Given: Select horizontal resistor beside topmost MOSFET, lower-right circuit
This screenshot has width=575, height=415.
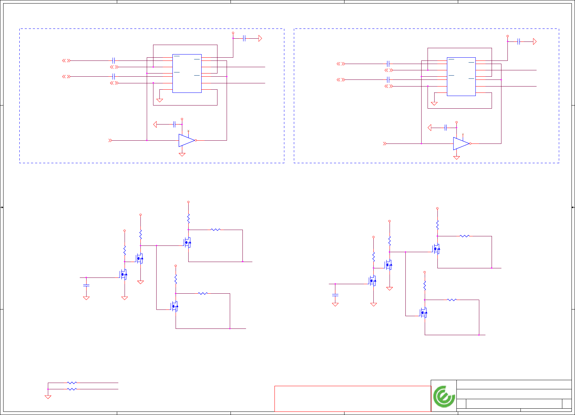Looking at the screenshot, I should pos(465,236).
